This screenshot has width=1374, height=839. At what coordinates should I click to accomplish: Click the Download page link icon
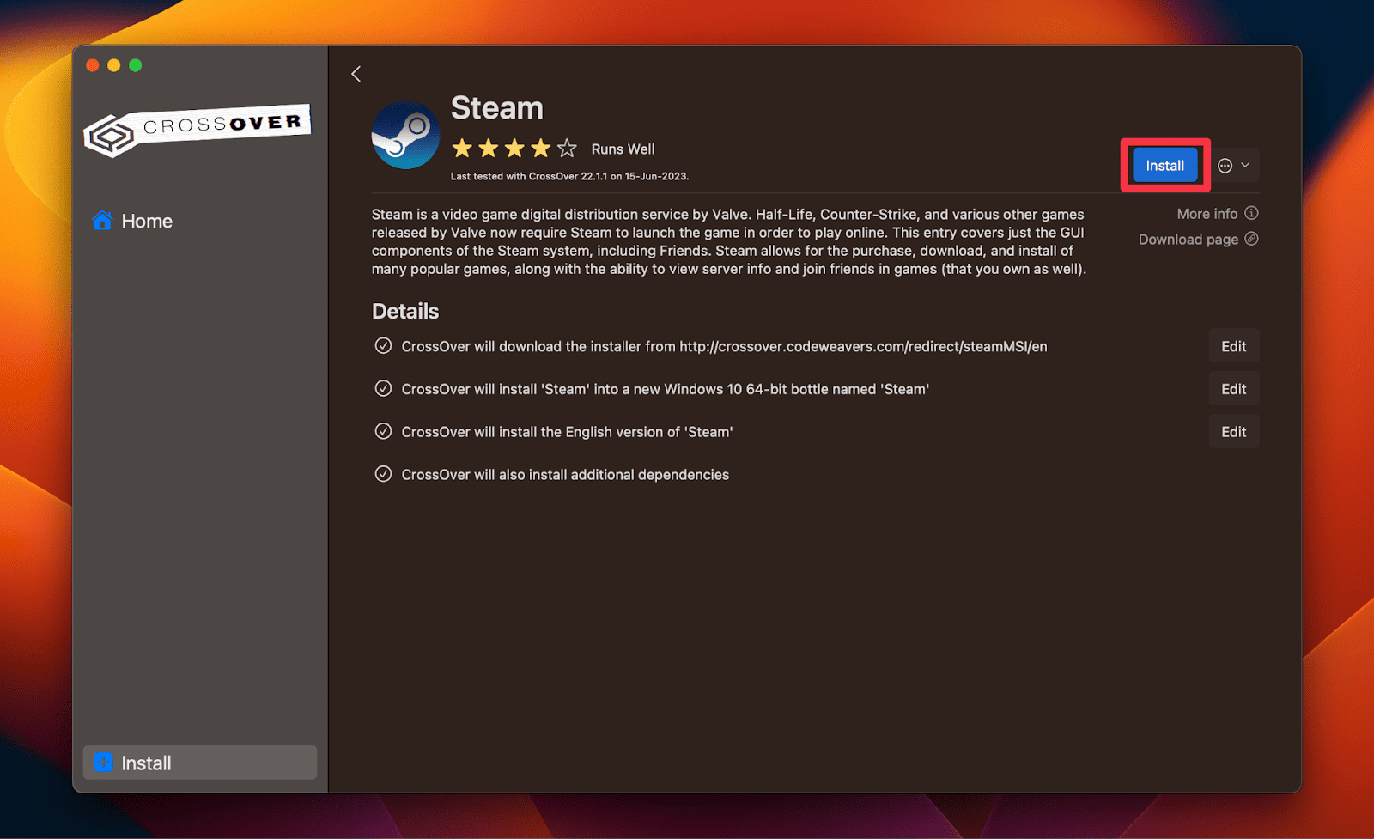[1251, 239]
